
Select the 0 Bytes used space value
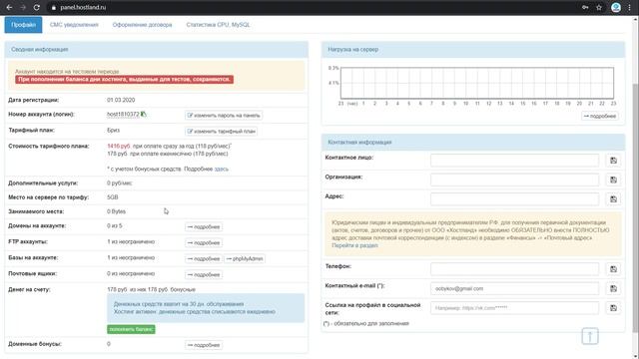116,211
